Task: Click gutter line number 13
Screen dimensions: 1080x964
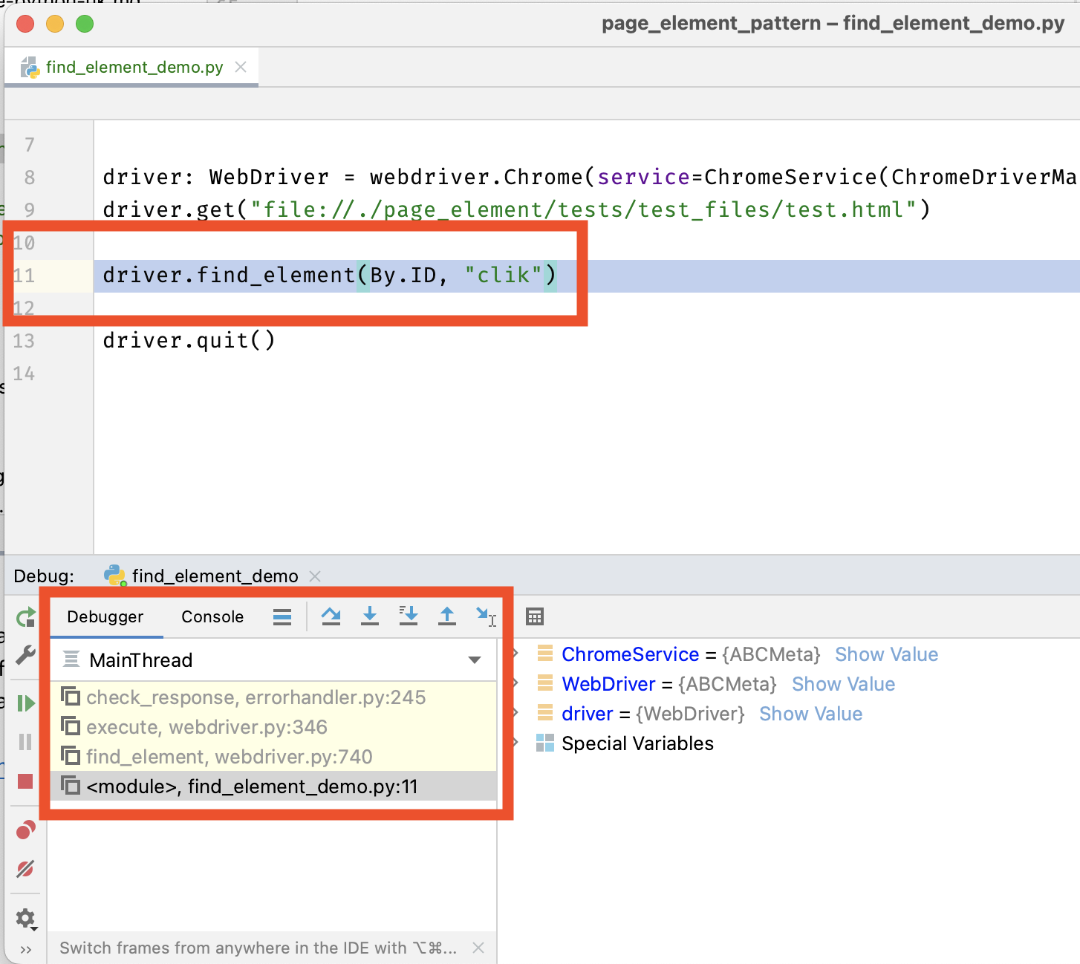Action: [24, 341]
